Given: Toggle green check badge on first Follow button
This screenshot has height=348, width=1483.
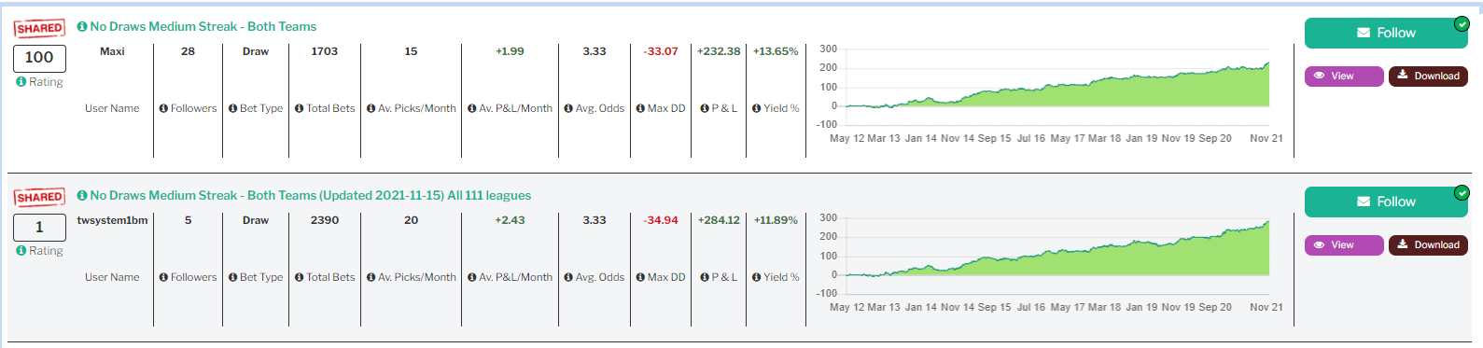Looking at the screenshot, I should click(1462, 24).
